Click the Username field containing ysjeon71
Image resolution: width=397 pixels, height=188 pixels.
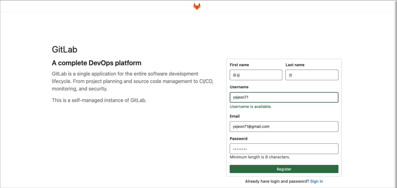click(284, 97)
